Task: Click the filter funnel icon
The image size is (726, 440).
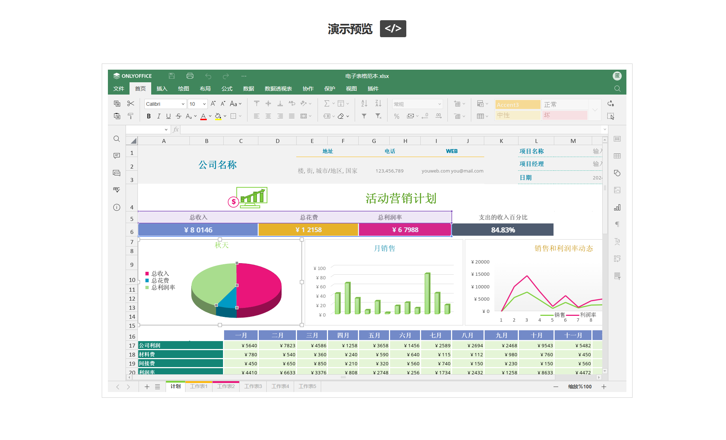Action: 364,116
